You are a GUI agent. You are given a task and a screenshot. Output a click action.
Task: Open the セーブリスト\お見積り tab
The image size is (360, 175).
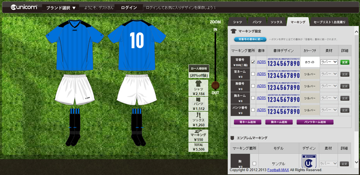[x=329, y=22]
